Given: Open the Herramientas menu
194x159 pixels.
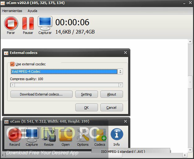Looking at the screenshot, I should (12, 11).
